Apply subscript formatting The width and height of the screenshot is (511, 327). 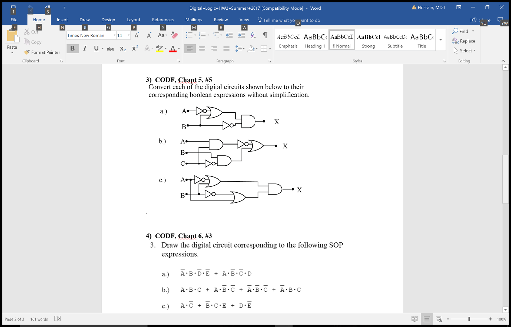click(123, 49)
